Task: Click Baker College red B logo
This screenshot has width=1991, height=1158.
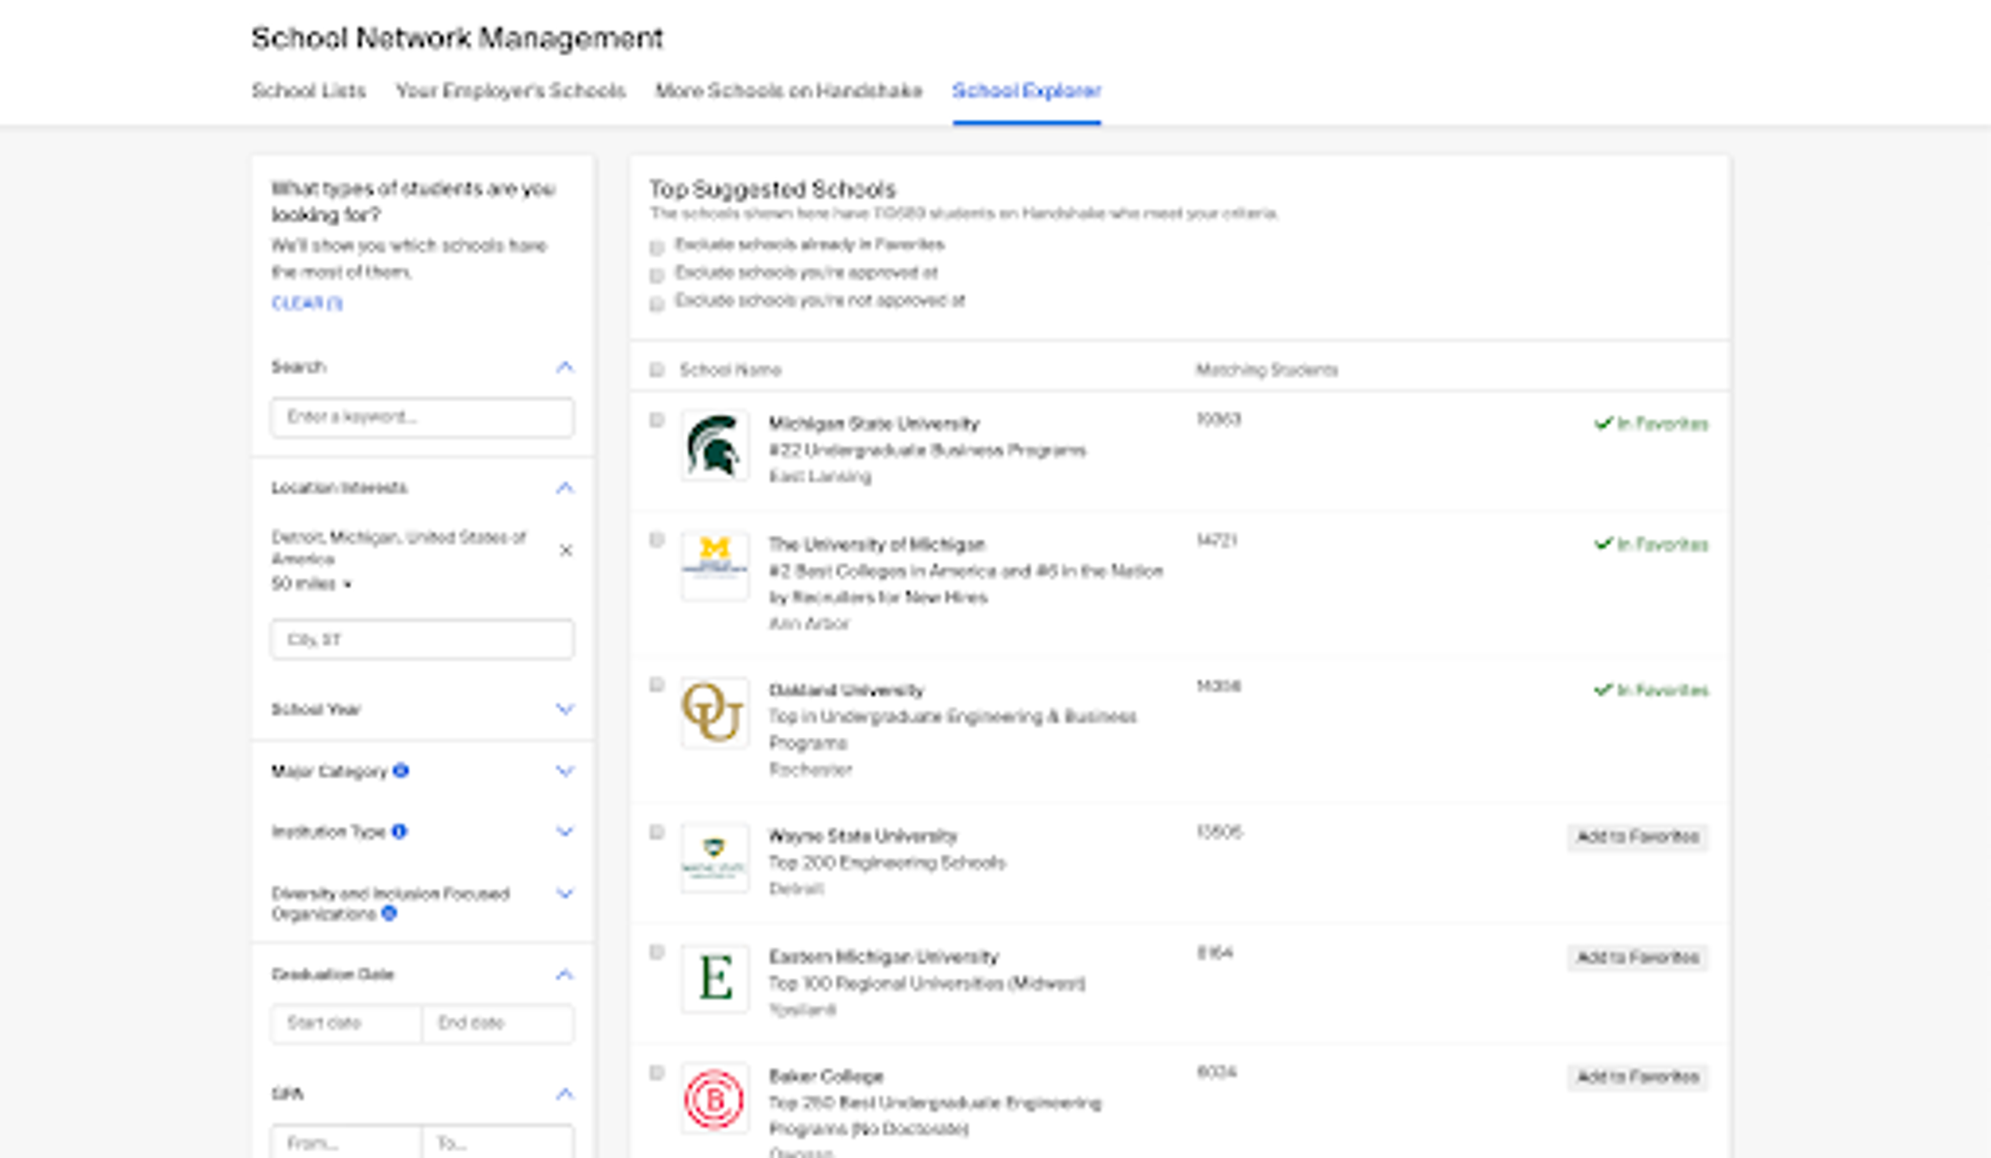Action: 714,1098
